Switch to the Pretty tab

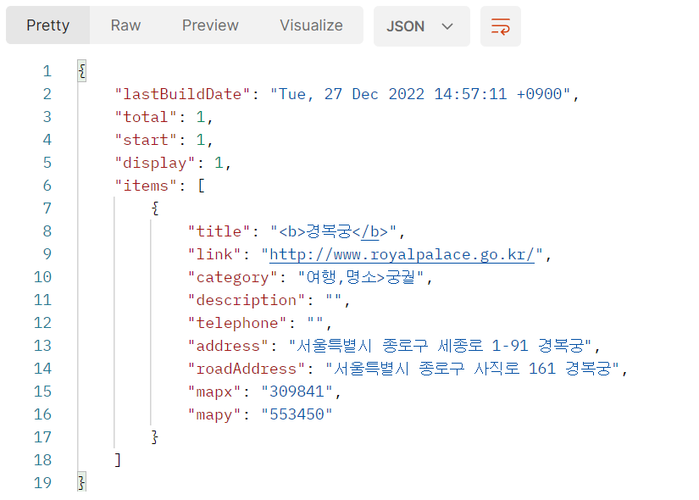click(x=47, y=25)
